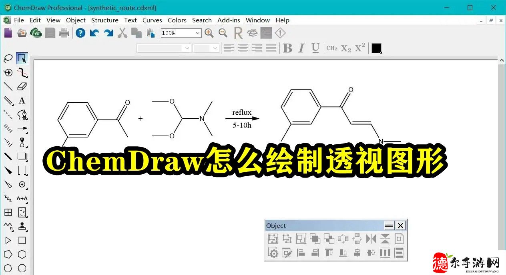Collapse the Object panel with dash button
Viewport: 506px width, 275px height.
click(389, 225)
